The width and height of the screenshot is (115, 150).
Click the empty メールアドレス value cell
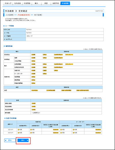pos(65,40)
